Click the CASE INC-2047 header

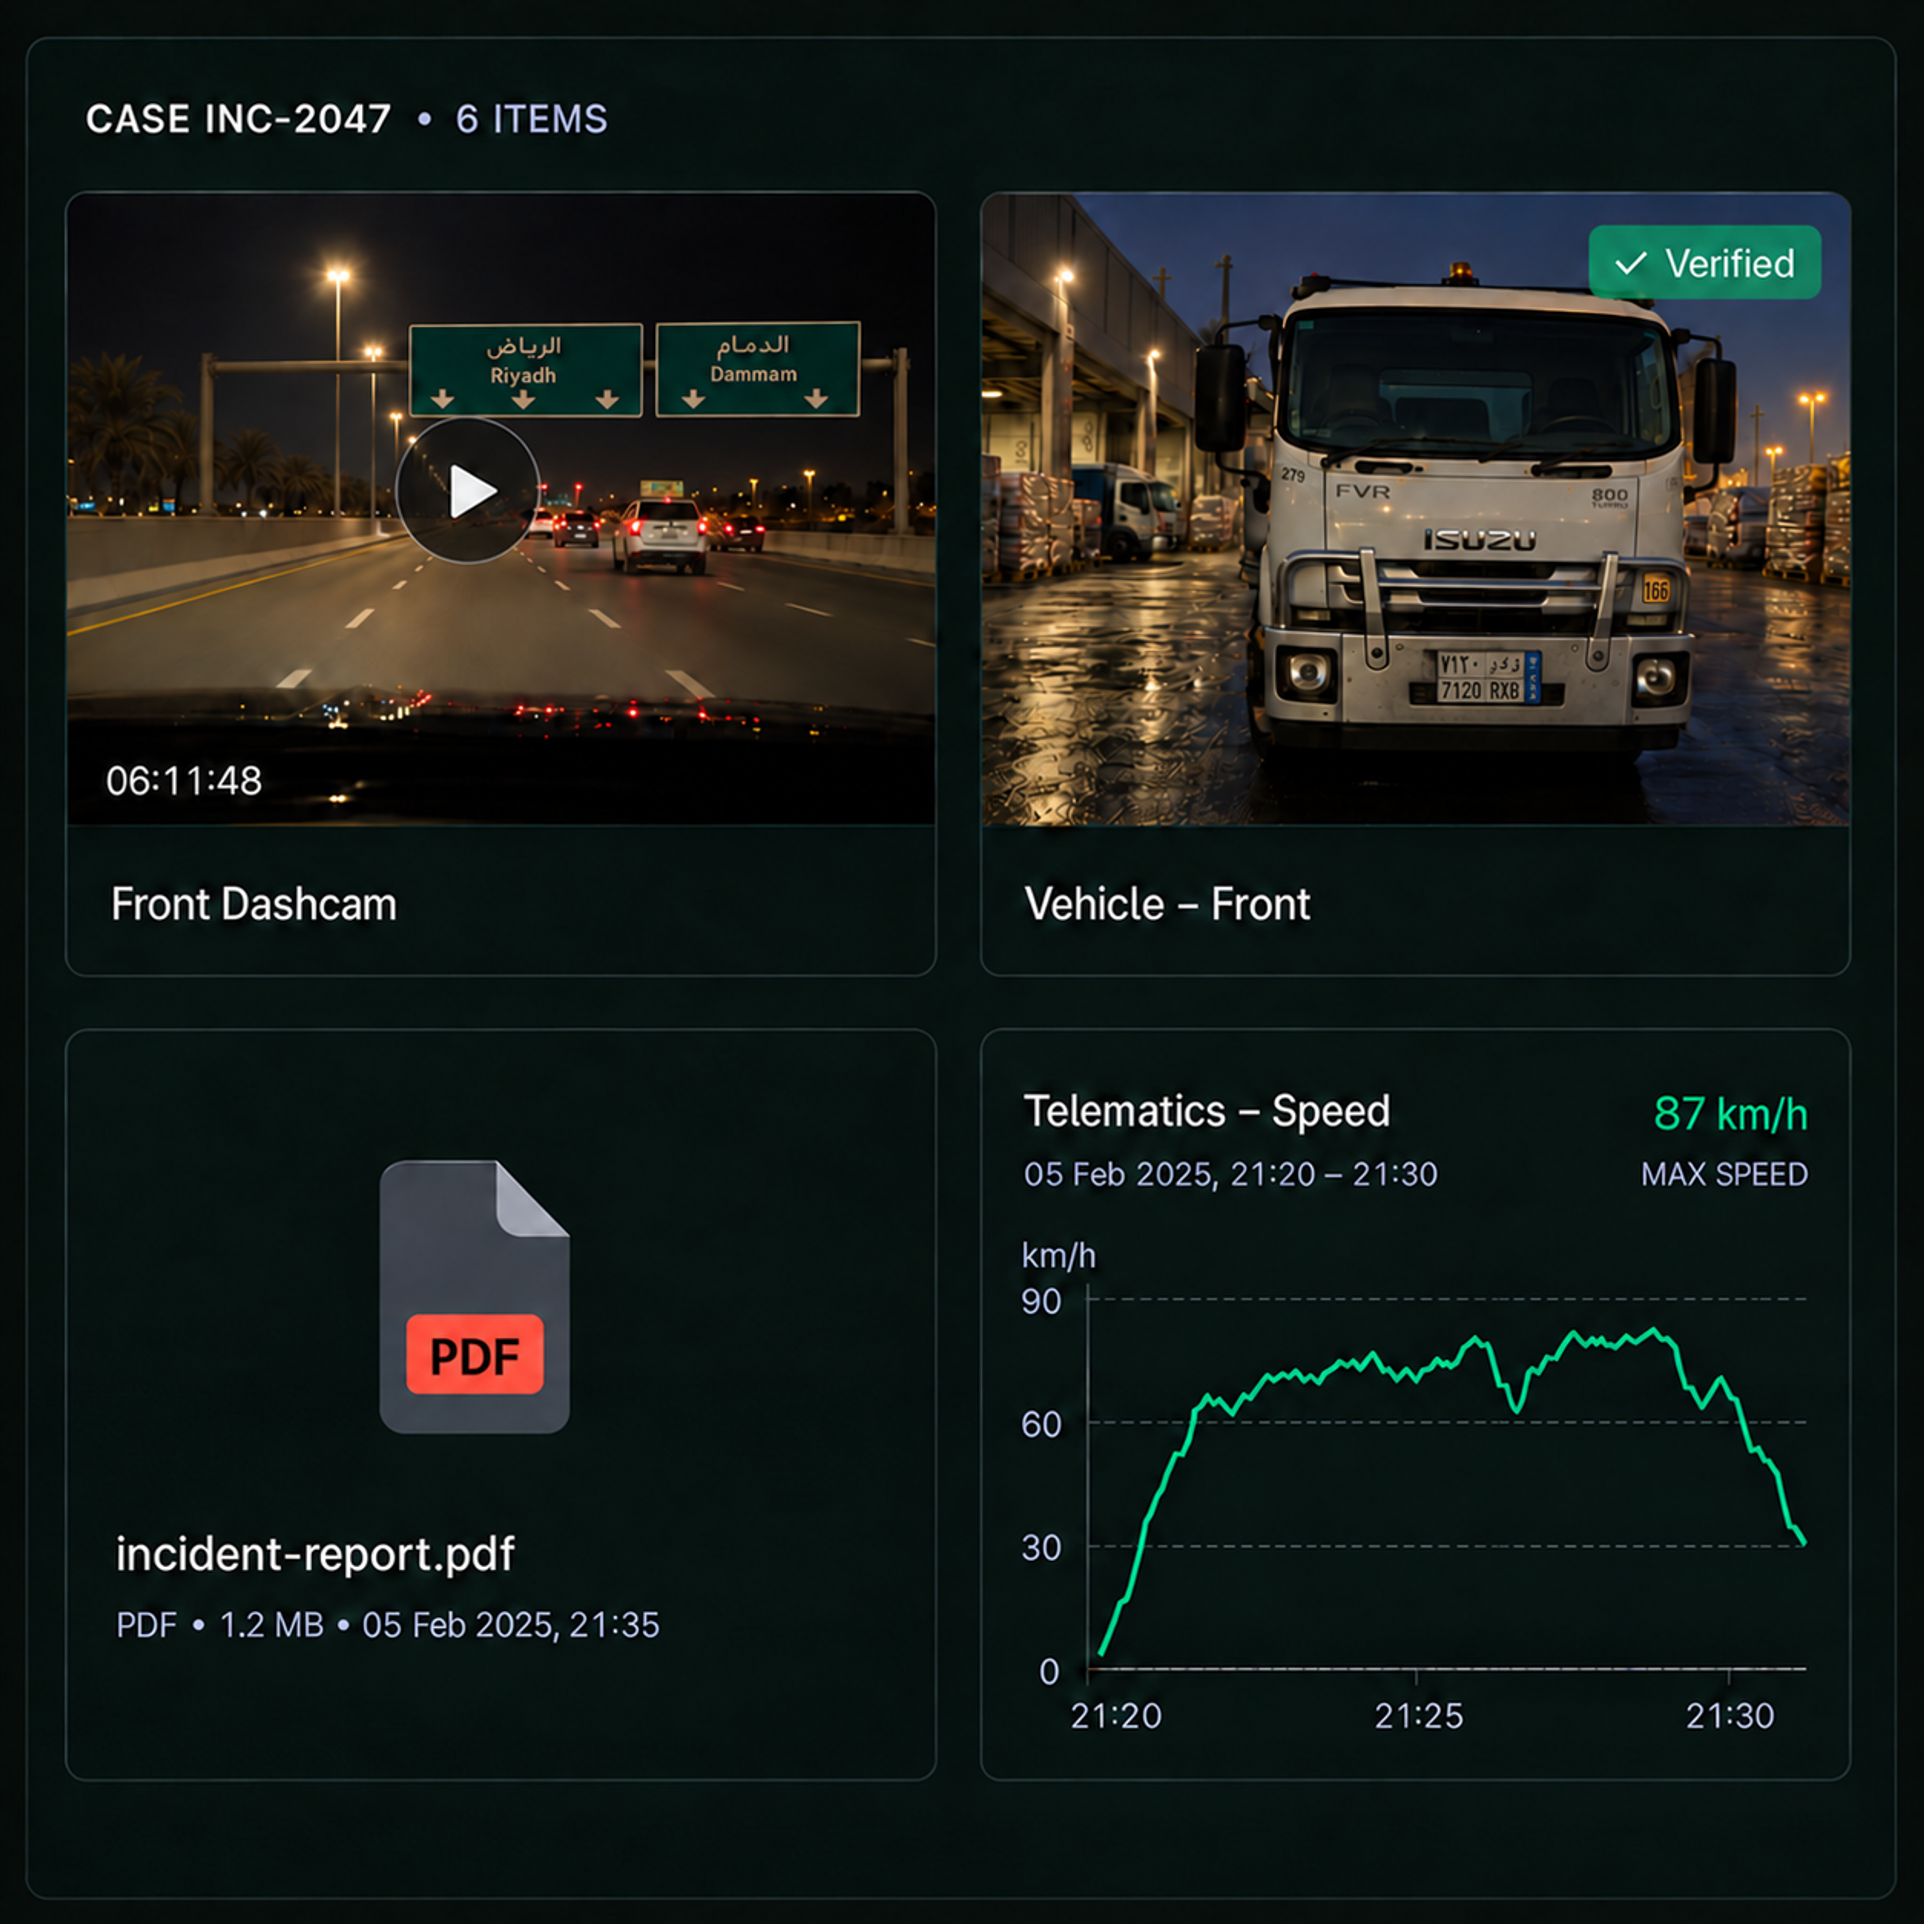(x=238, y=120)
